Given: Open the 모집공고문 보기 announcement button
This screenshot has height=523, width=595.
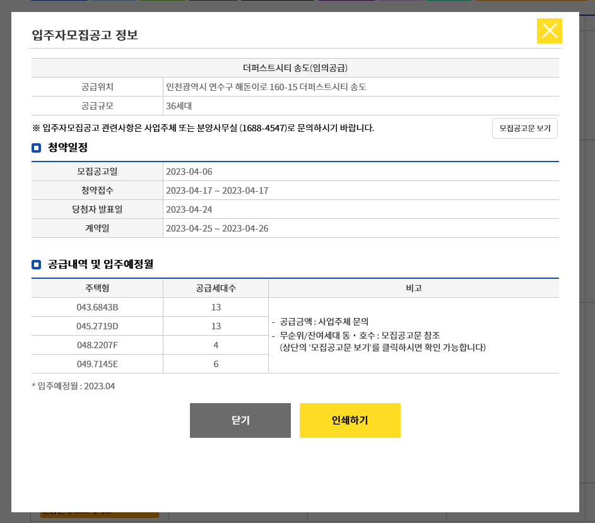Looking at the screenshot, I should [525, 128].
